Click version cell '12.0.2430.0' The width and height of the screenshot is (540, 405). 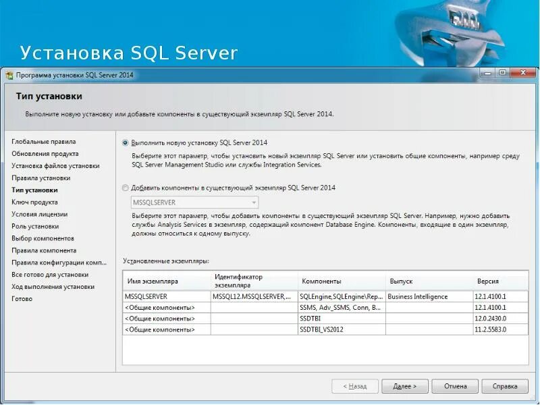tap(501, 319)
